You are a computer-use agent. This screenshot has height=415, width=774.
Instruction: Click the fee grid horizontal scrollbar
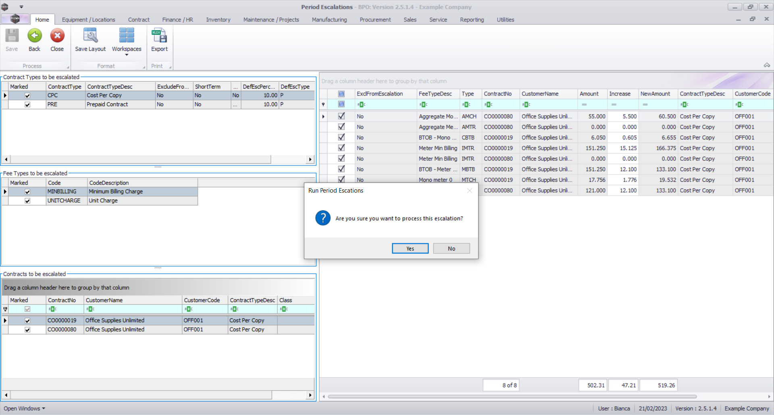click(512, 396)
